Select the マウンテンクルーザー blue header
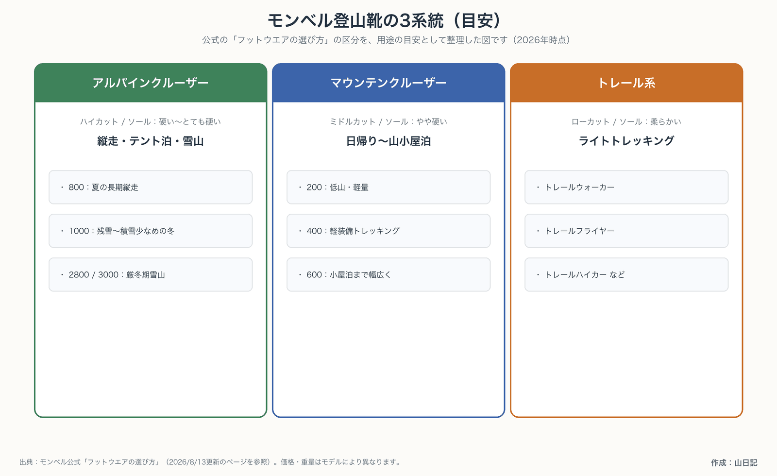This screenshot has height=476, width=777. click(388, 83)
